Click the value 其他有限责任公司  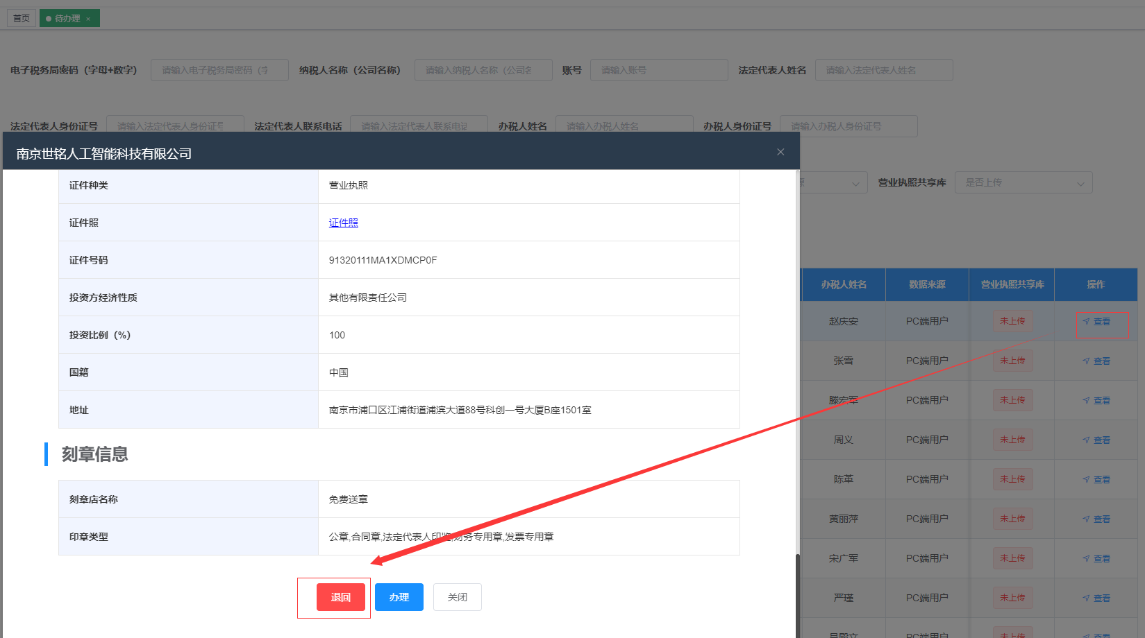(368, 298)
